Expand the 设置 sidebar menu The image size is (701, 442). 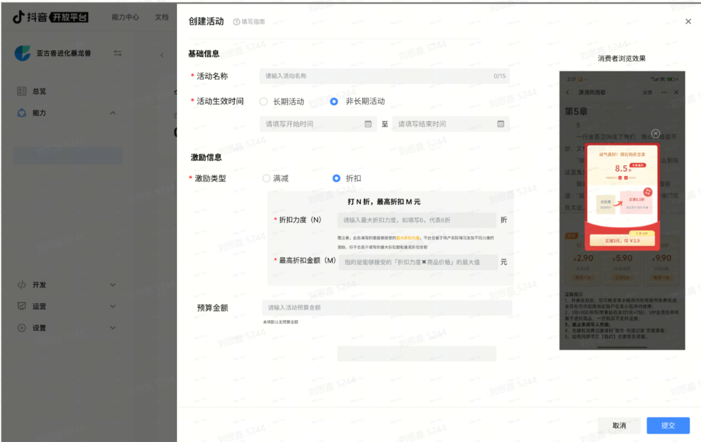pyautogui.click(x=112, y=328)
